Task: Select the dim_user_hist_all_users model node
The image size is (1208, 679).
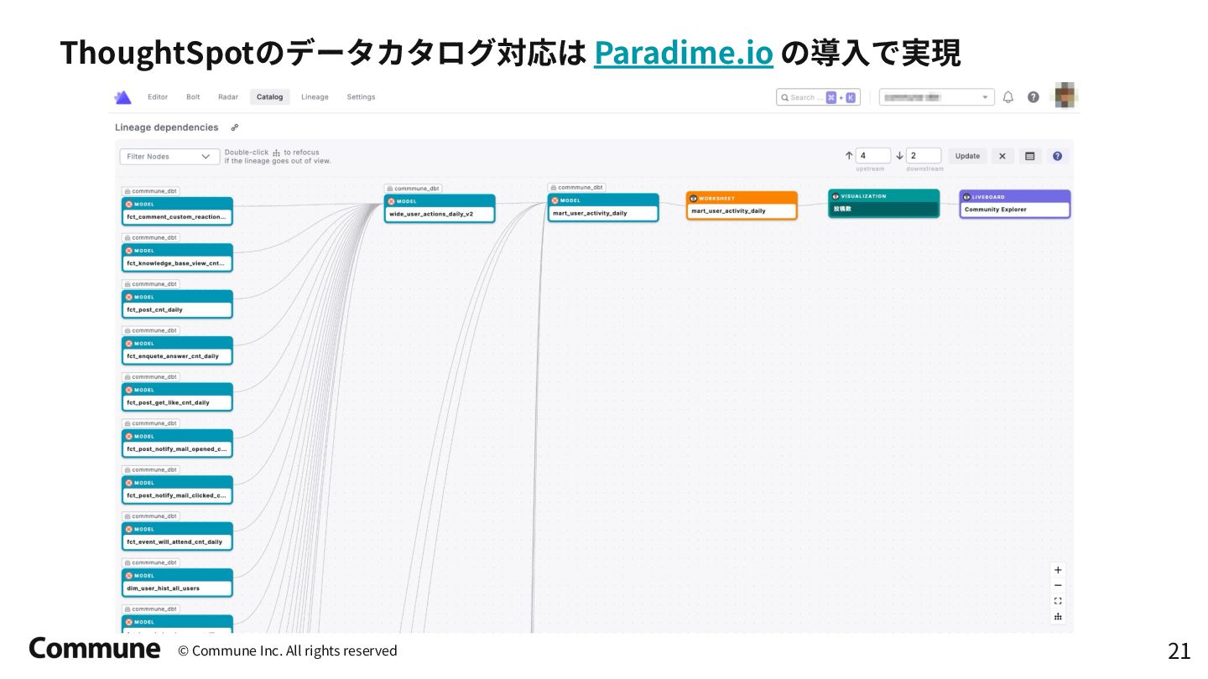Action: [x=177, y=583]
